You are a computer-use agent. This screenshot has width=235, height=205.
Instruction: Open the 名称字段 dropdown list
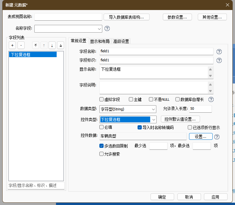click(99, 29)
